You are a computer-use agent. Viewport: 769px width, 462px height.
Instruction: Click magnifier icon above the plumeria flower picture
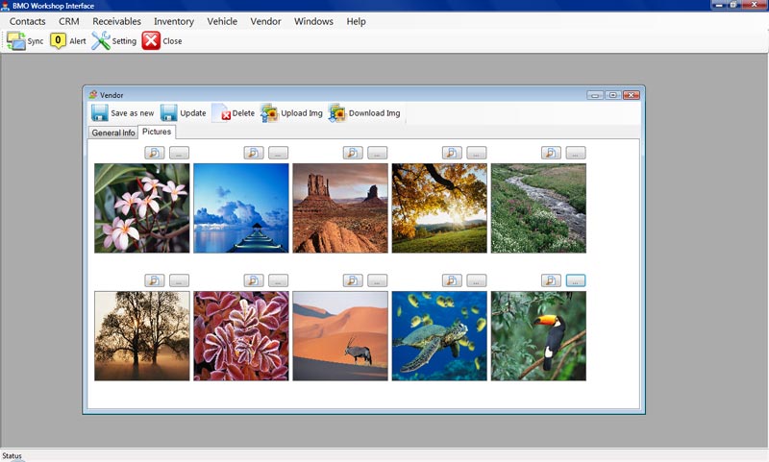[x=155, y=153]
